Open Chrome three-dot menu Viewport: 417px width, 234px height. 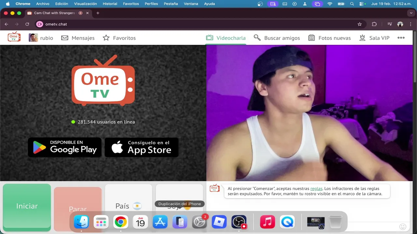point(410,24)
